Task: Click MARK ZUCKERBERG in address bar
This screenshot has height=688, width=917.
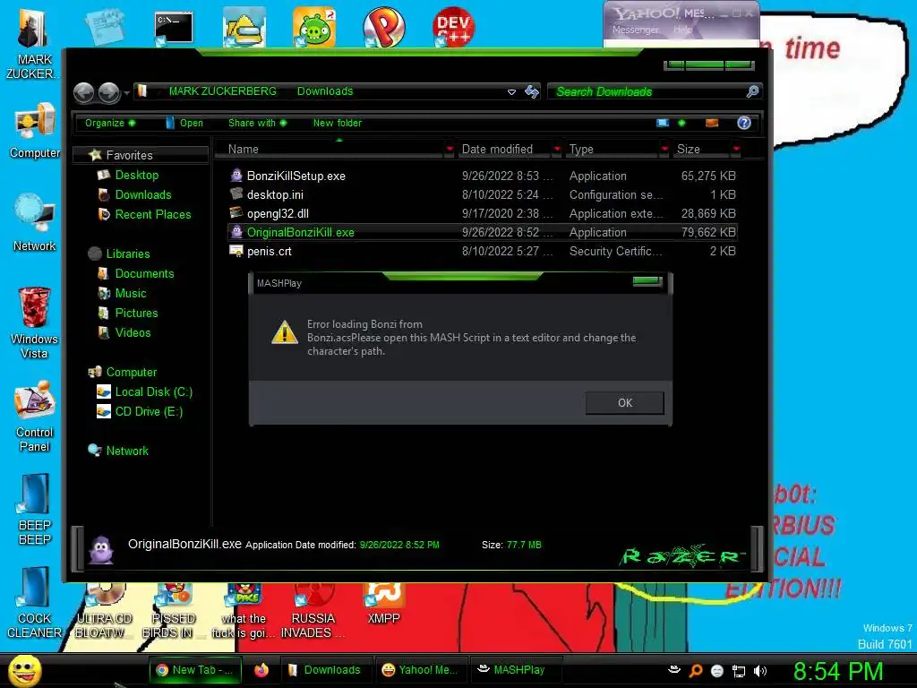Action: pyautogui.click(x=222, y=91)
